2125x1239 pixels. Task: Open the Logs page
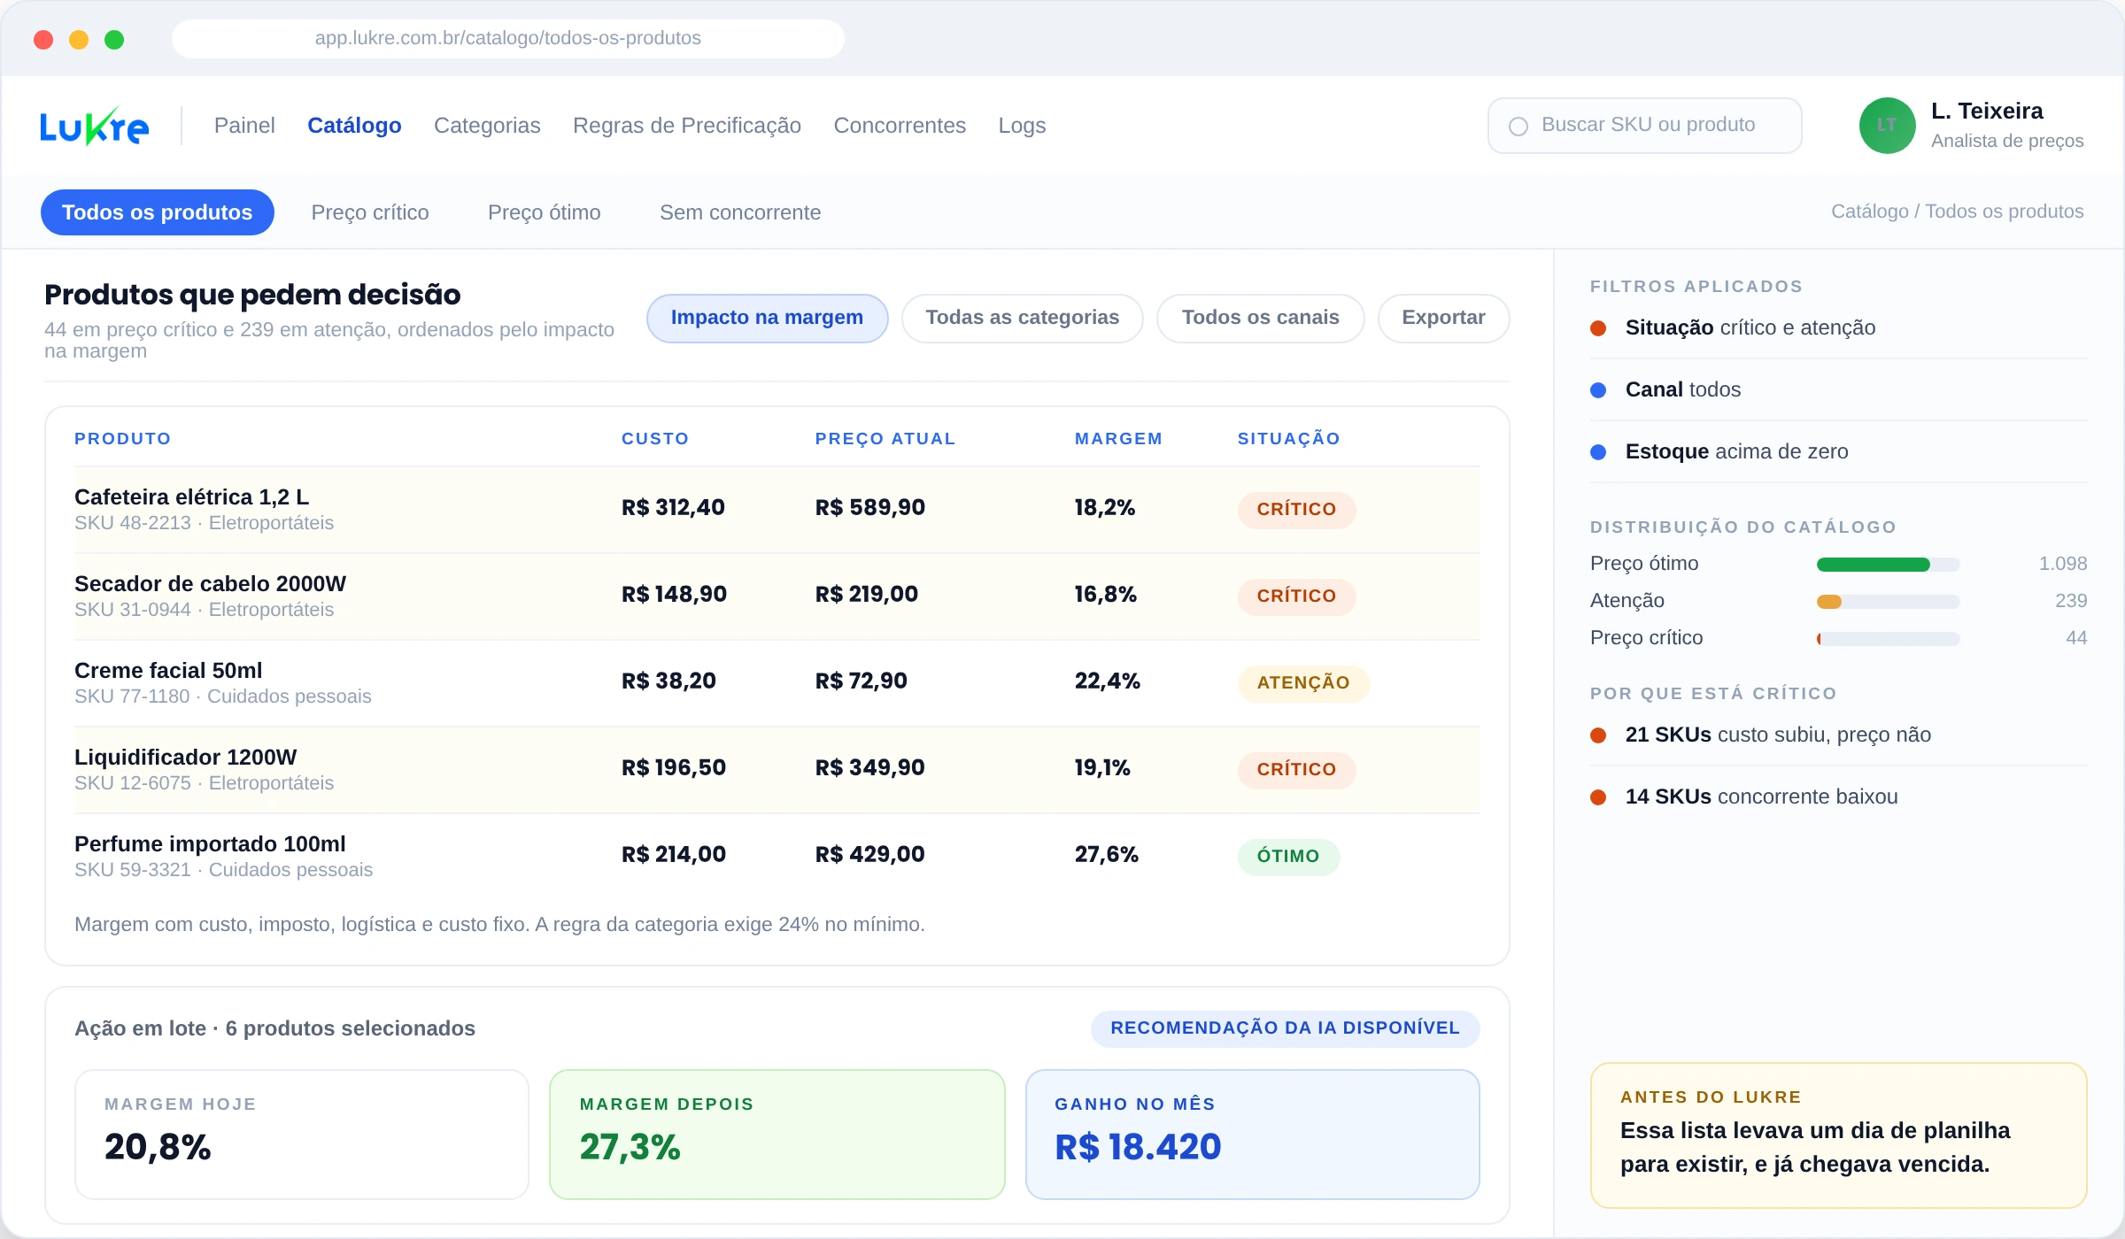pos(1022,126)
